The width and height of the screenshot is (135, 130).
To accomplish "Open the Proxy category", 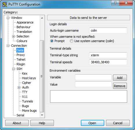I will [21, 55].
